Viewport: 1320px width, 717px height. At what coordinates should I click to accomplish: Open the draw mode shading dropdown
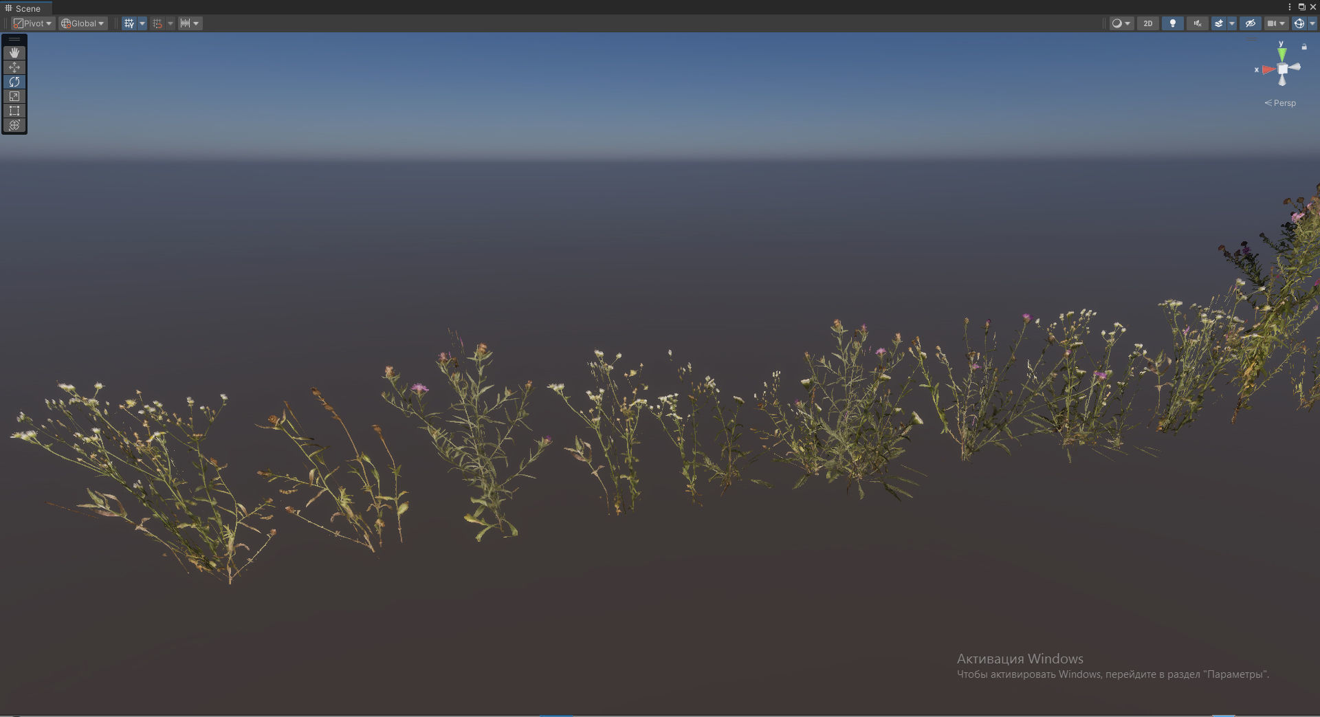(1121, 23)
